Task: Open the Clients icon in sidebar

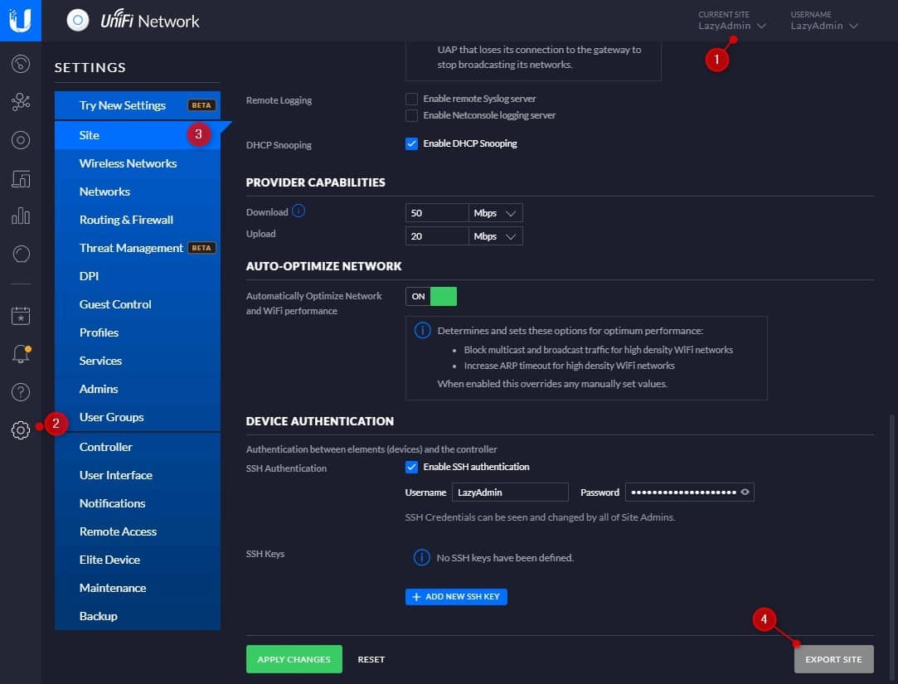Action: point(21,179)
